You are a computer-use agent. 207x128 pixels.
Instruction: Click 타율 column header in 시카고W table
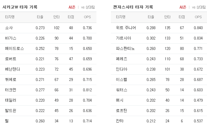click(x=40, y=17)
